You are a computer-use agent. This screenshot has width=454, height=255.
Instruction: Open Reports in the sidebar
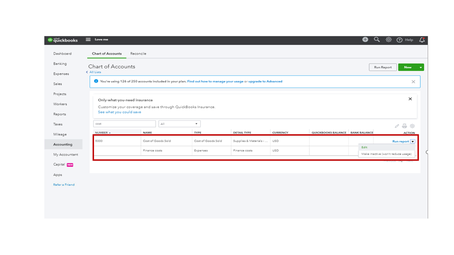[x=60, y=114]
